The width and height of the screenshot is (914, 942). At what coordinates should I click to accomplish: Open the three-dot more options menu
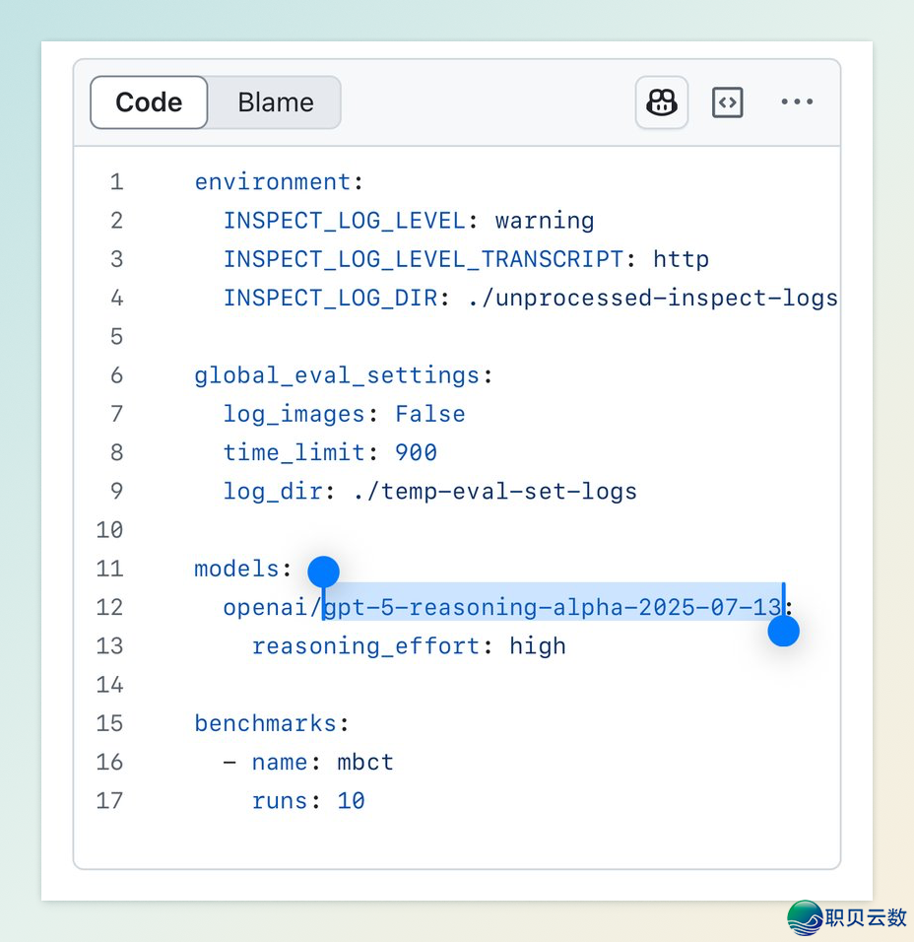pyautogui.click(x=797, y=101)
